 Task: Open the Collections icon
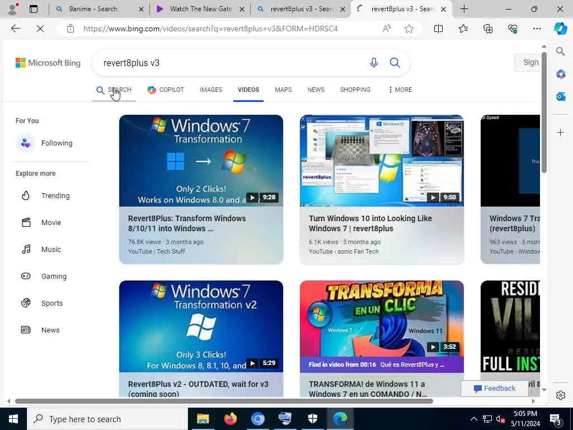pyautogui.click(x=488, y=29)
